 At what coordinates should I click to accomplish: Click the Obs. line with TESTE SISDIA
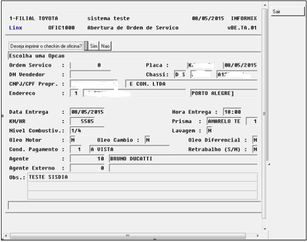143,177
